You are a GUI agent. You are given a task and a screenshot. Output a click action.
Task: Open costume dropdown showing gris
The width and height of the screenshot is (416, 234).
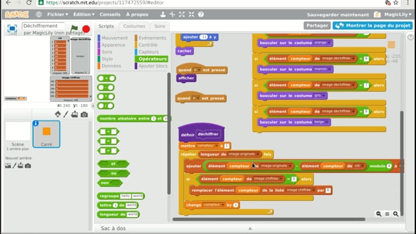click(319, 96)
